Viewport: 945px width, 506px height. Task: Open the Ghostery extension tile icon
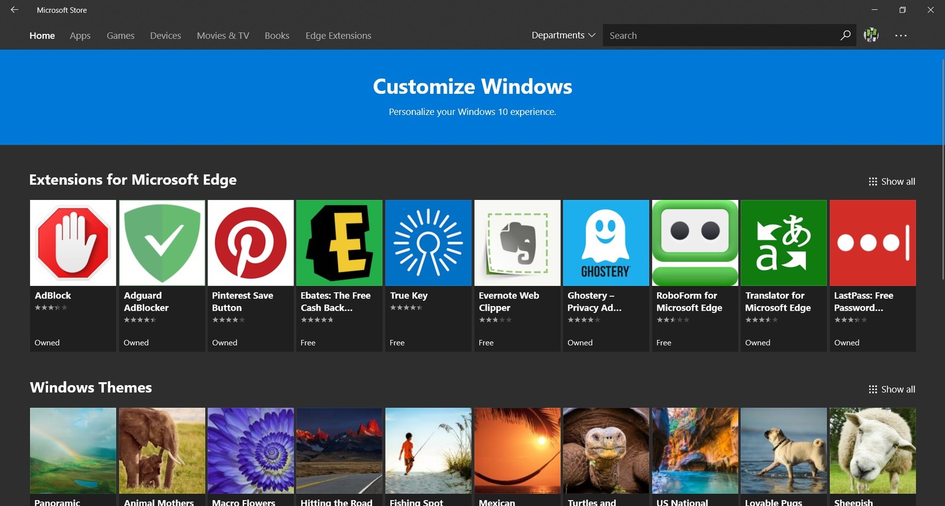click(x=606, y=243)
